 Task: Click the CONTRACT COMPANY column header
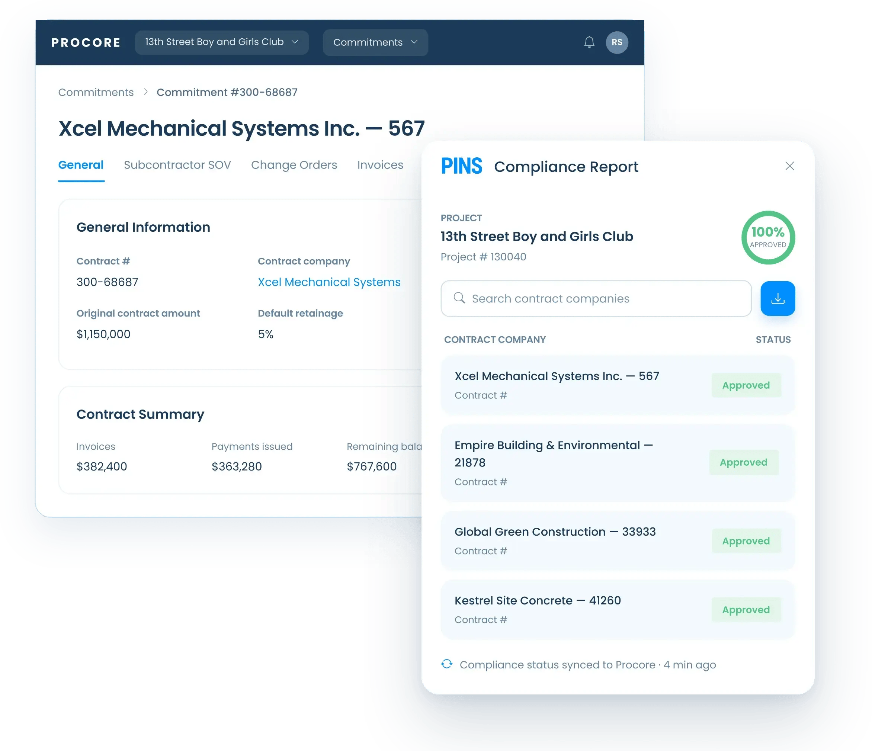click(x=494, y=340)
